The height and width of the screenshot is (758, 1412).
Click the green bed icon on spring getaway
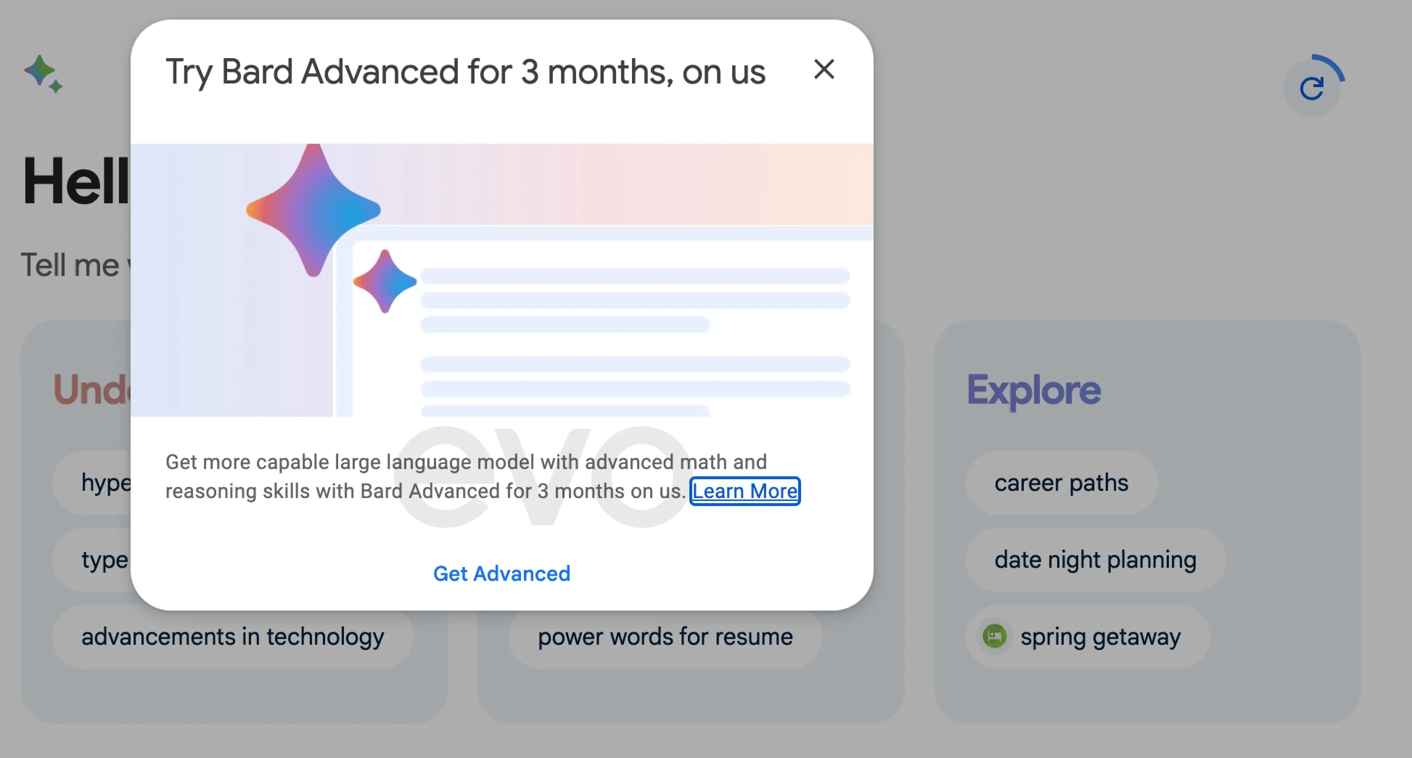point(994,636)
